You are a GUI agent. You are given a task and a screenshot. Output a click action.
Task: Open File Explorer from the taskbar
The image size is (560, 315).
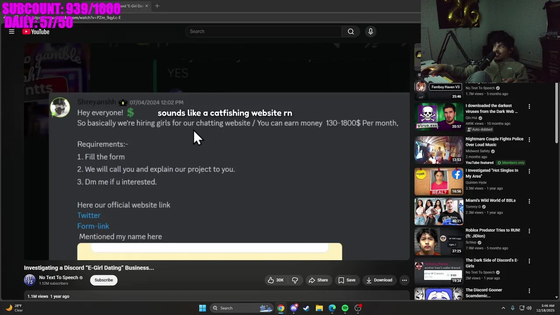pos(319,308)
